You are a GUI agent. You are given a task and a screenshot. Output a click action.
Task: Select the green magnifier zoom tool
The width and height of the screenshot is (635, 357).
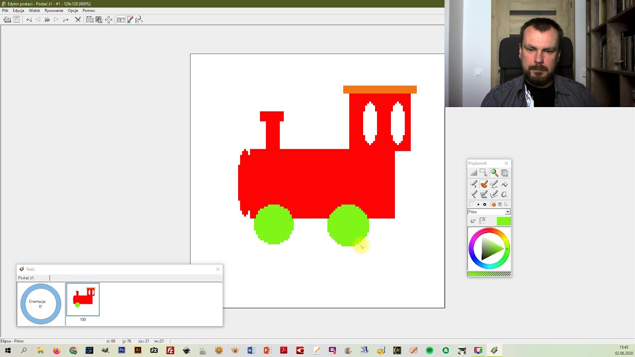click(494, 173)
